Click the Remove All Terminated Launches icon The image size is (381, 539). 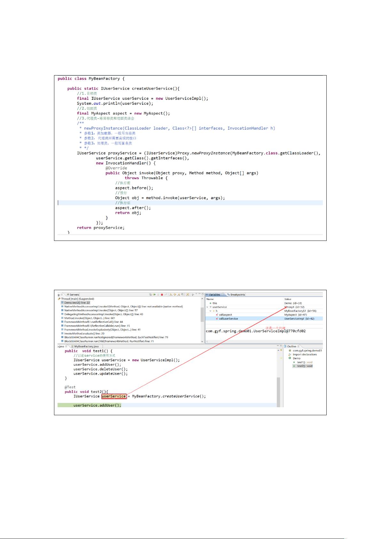point(151,294)
